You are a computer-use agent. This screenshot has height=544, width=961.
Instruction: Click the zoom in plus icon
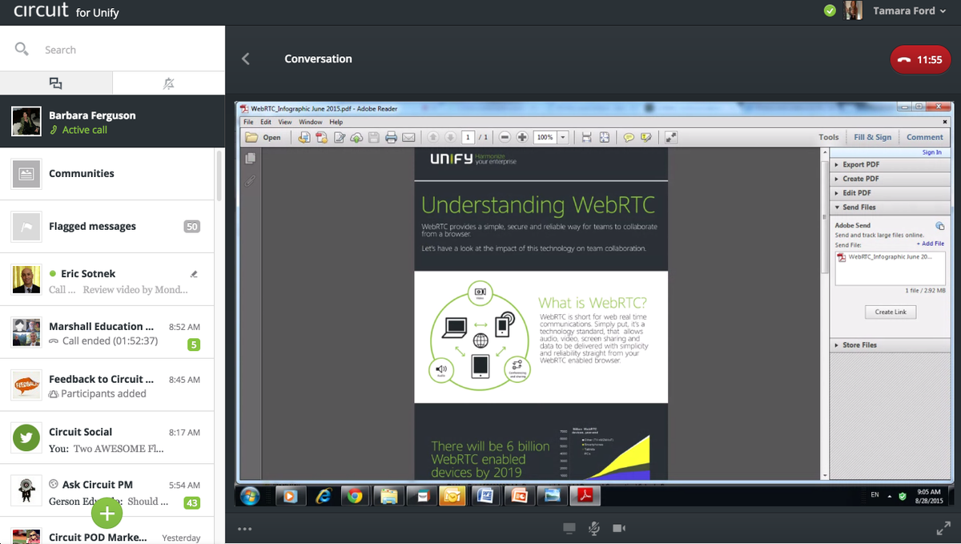pyautogui.click(x=522, y=138)
